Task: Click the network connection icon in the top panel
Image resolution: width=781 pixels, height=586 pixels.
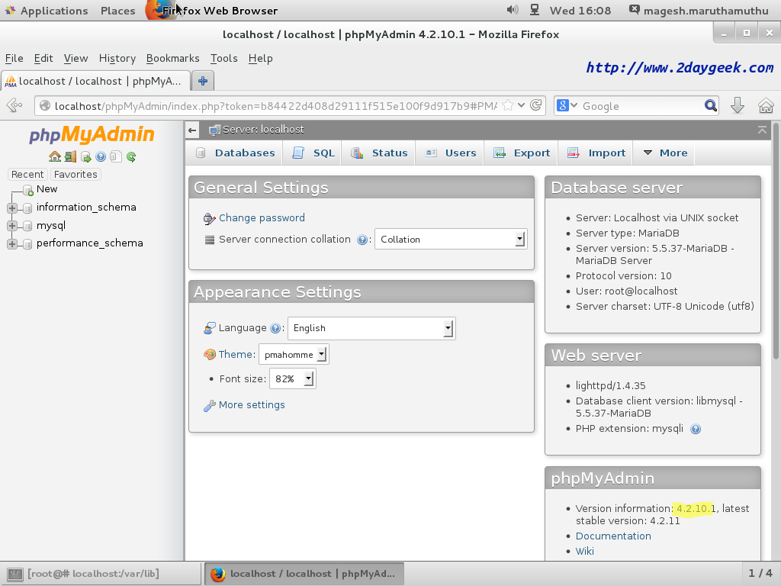Action: [535, 10]
